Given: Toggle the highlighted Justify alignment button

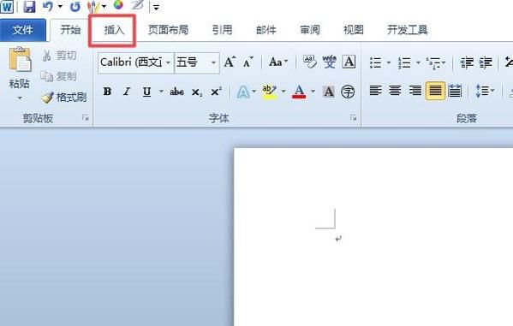Looking at the screenshot, I should point(435,91).
